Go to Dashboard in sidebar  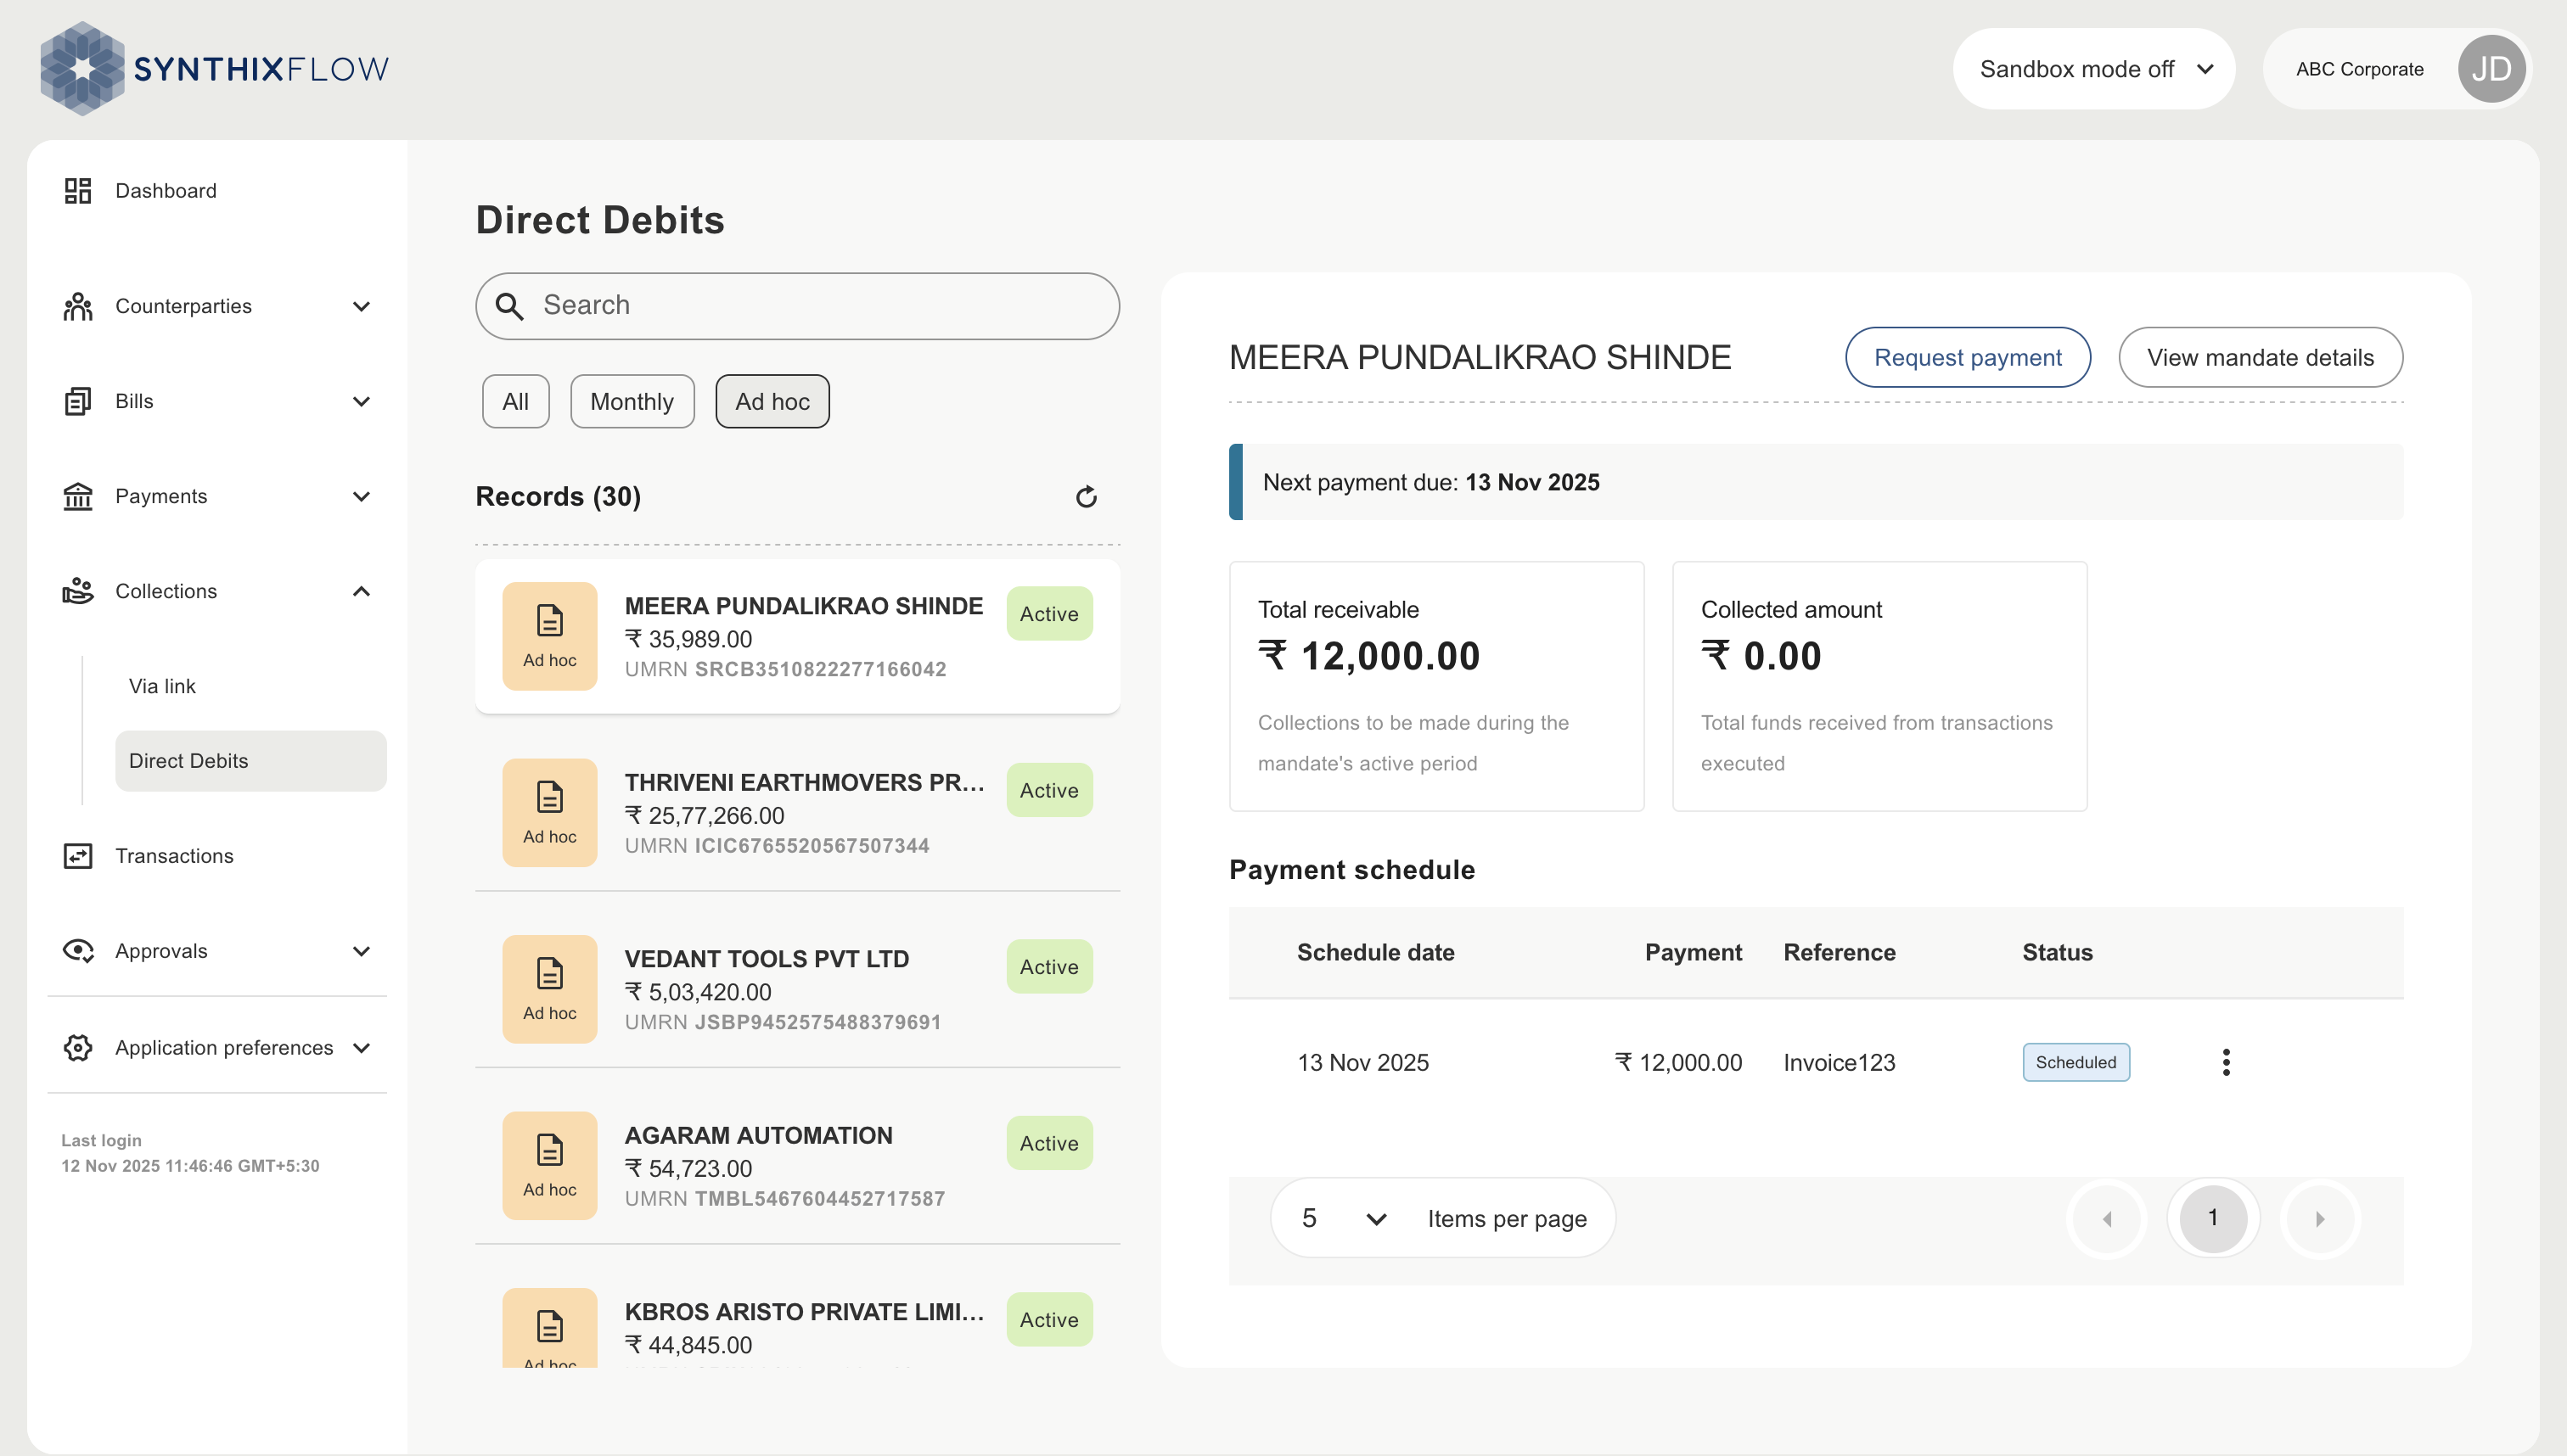pos(165,190)
